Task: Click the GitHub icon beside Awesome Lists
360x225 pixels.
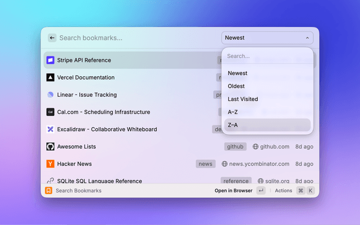Action: point(50,147)
